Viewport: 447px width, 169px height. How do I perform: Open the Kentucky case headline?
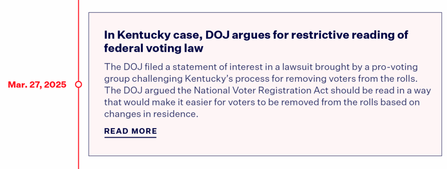click(256, 41)
